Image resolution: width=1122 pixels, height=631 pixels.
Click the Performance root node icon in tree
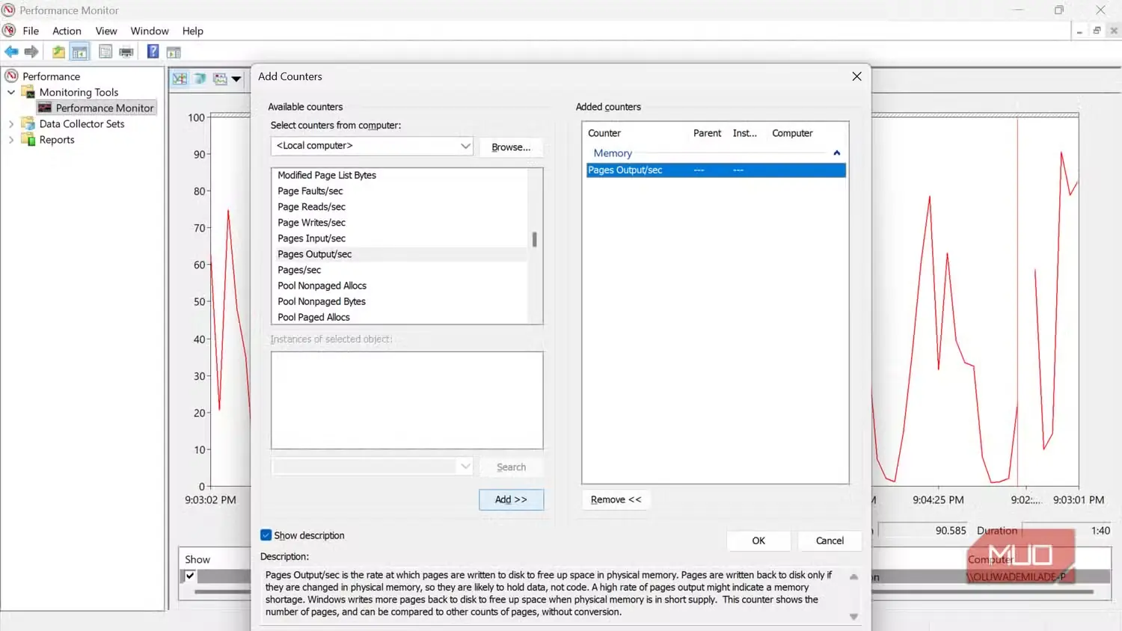12,76
